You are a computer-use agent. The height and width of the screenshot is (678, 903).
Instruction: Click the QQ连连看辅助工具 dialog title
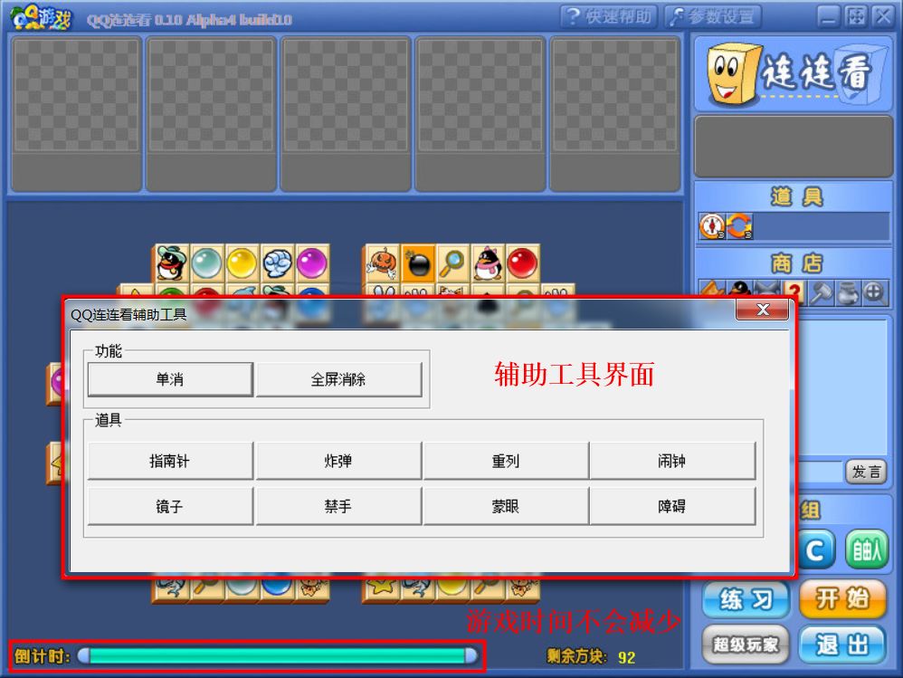pos(128,314)
